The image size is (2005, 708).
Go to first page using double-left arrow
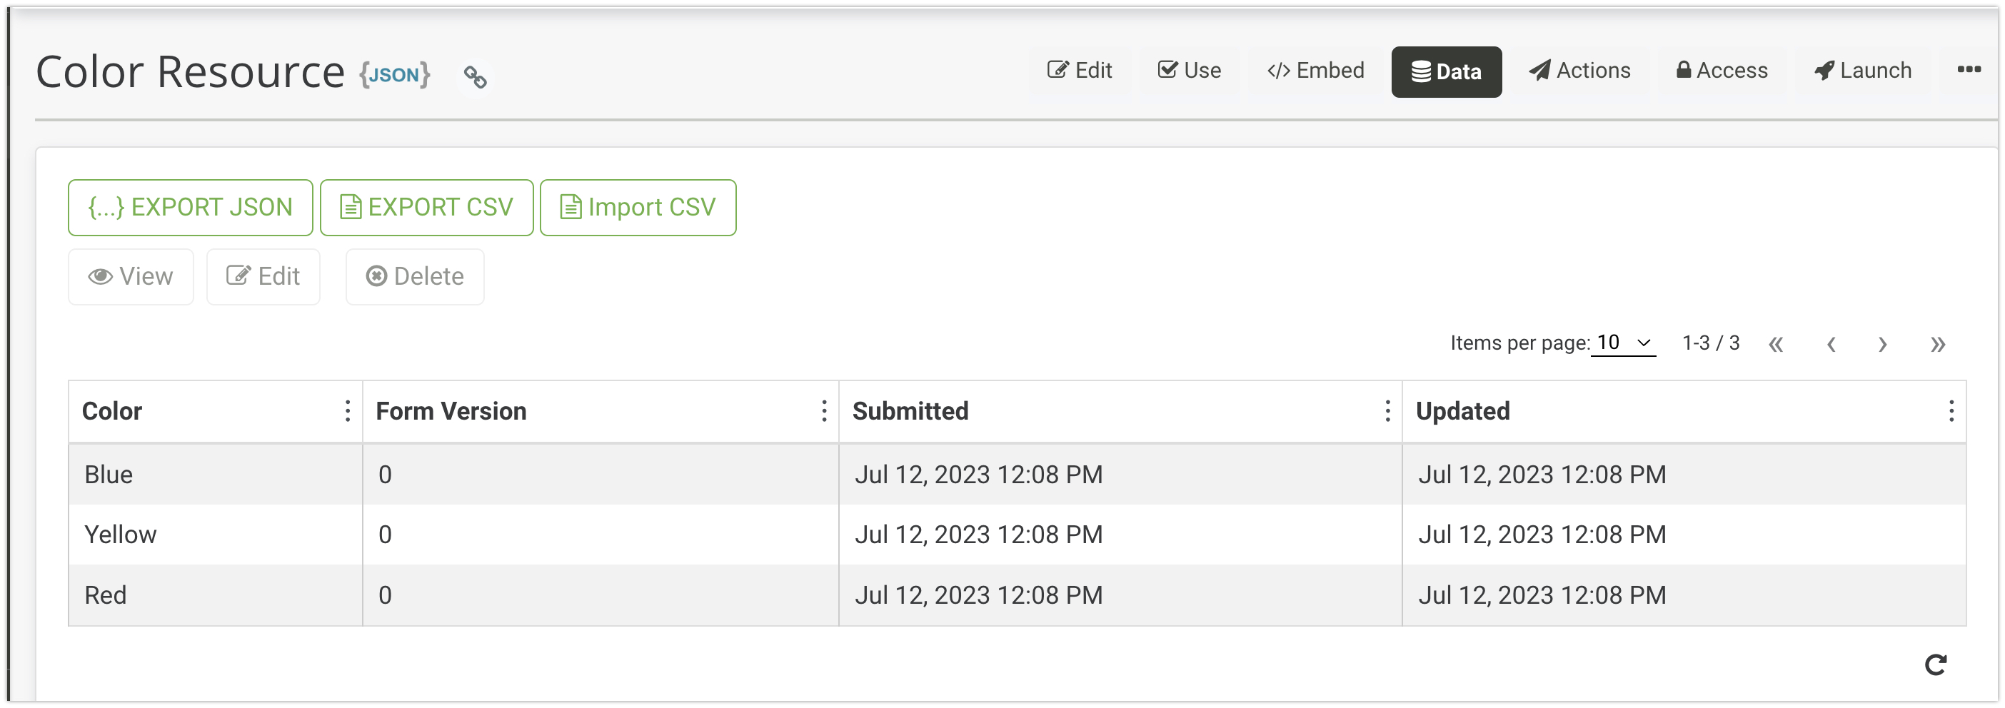[x=1775, y=344]
